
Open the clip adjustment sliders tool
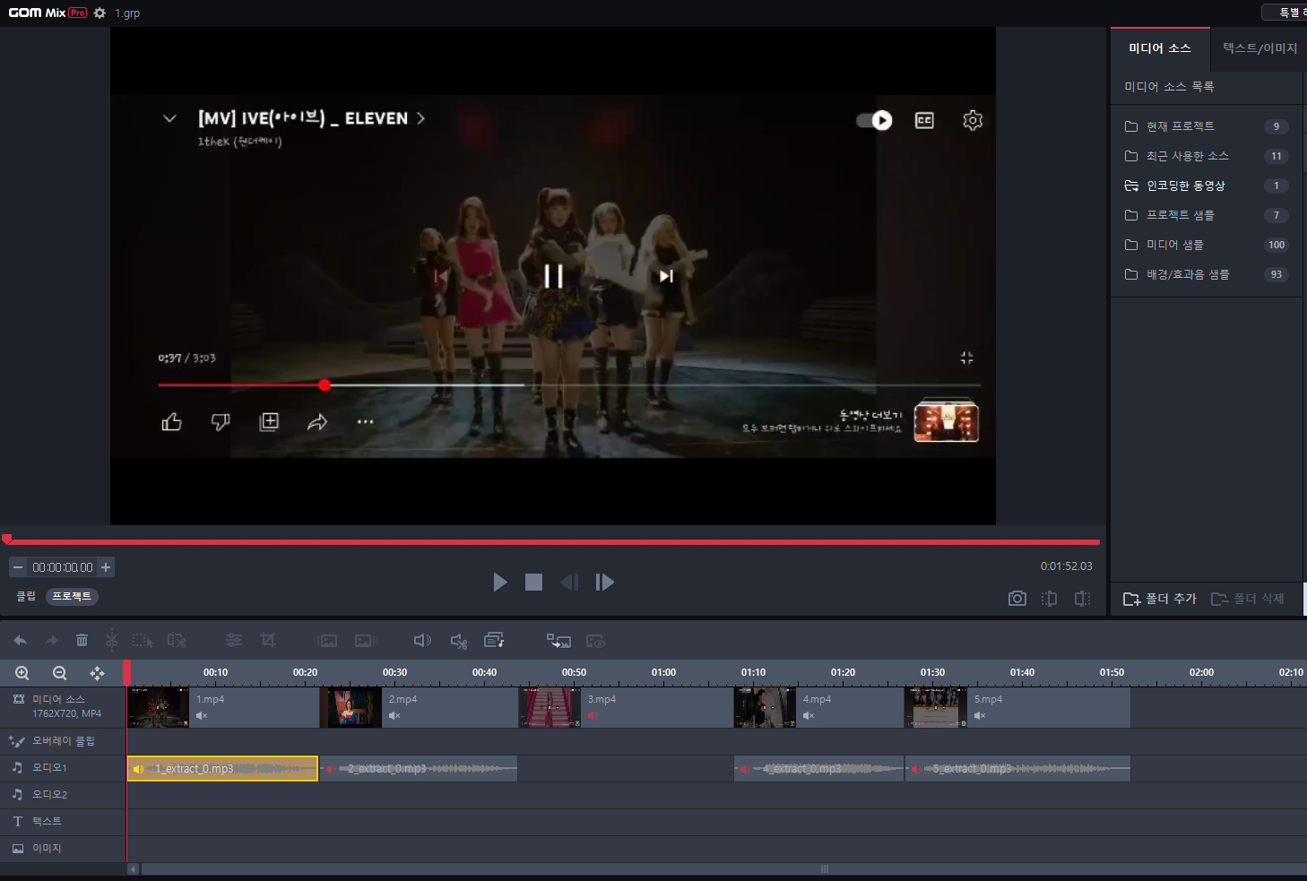pos(234,640)
